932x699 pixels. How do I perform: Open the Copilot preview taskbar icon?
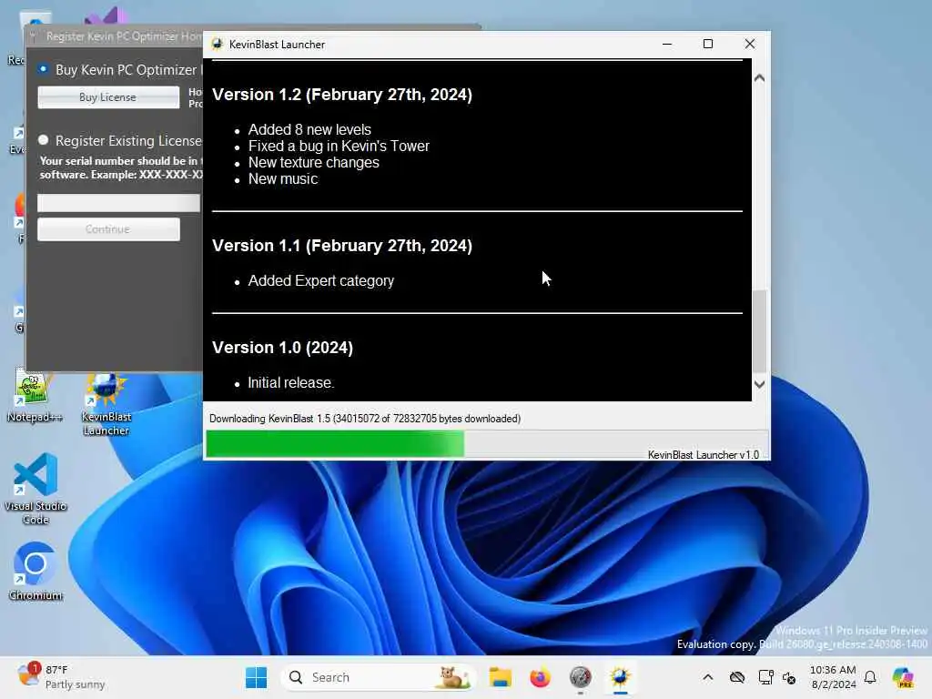[903, 677]
